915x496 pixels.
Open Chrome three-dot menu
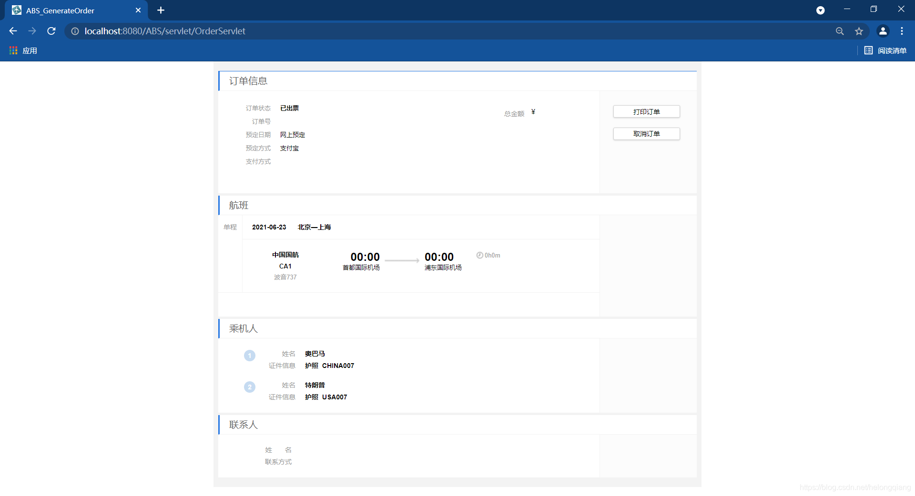click(902, 31)
